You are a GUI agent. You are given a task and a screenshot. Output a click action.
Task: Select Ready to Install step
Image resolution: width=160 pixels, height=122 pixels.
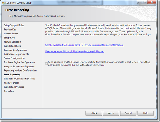coord(12,83)
